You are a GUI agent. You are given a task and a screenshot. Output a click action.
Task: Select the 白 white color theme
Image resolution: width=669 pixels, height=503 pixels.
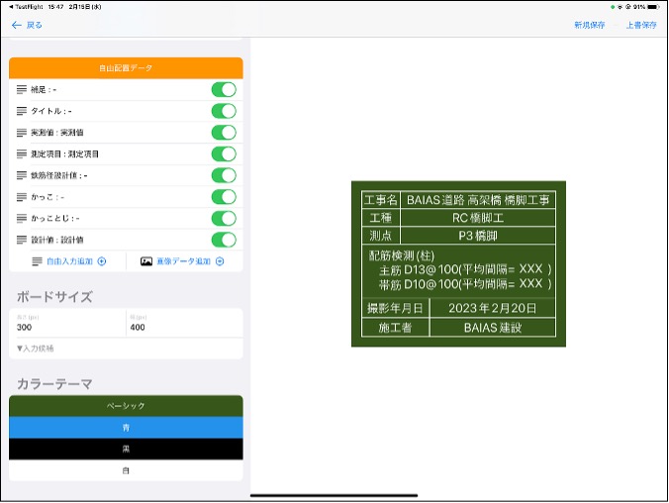126,470
